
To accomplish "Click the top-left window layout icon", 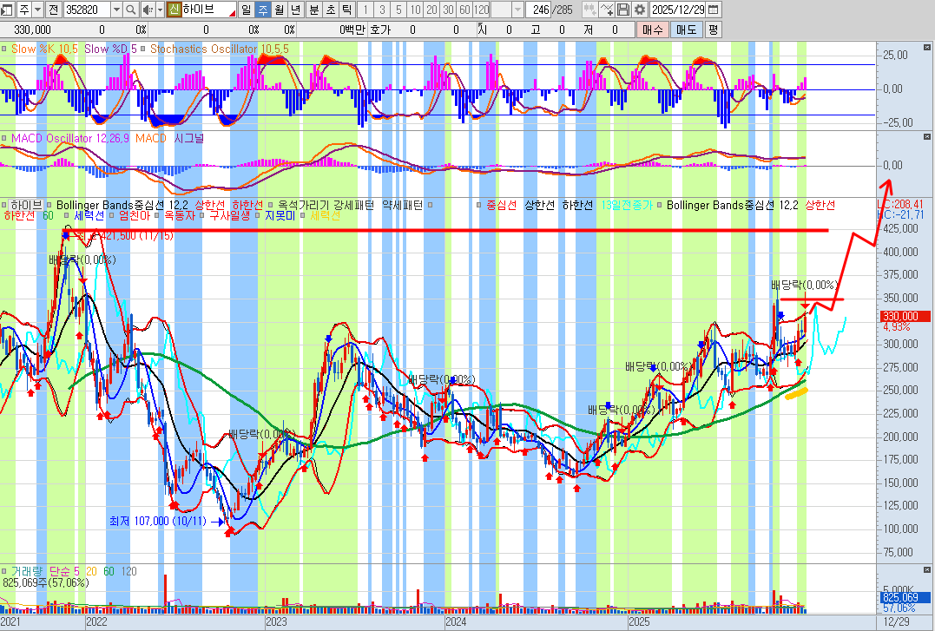I will [x=8, y=10].
